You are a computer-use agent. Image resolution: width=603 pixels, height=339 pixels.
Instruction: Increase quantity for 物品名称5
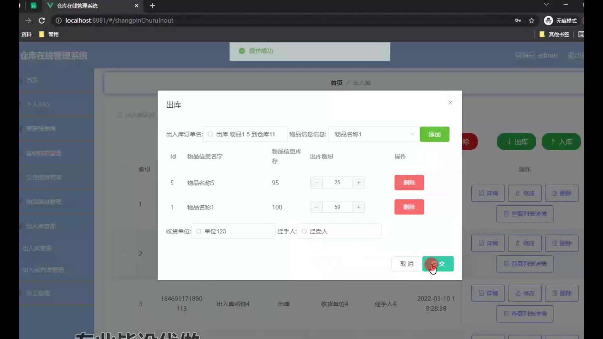358,183
